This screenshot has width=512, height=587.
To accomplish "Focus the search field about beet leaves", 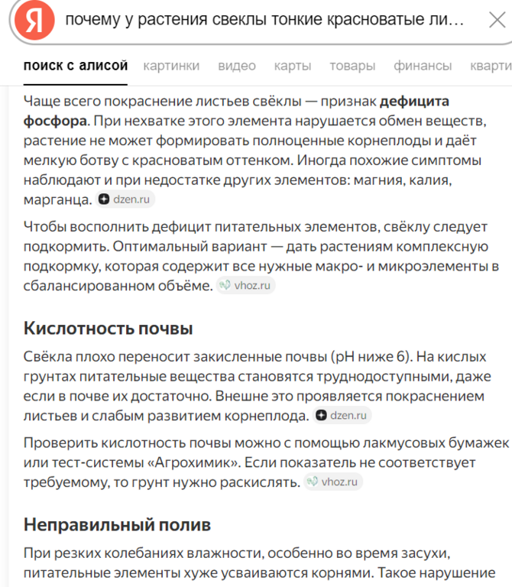I will coord(264,20).
